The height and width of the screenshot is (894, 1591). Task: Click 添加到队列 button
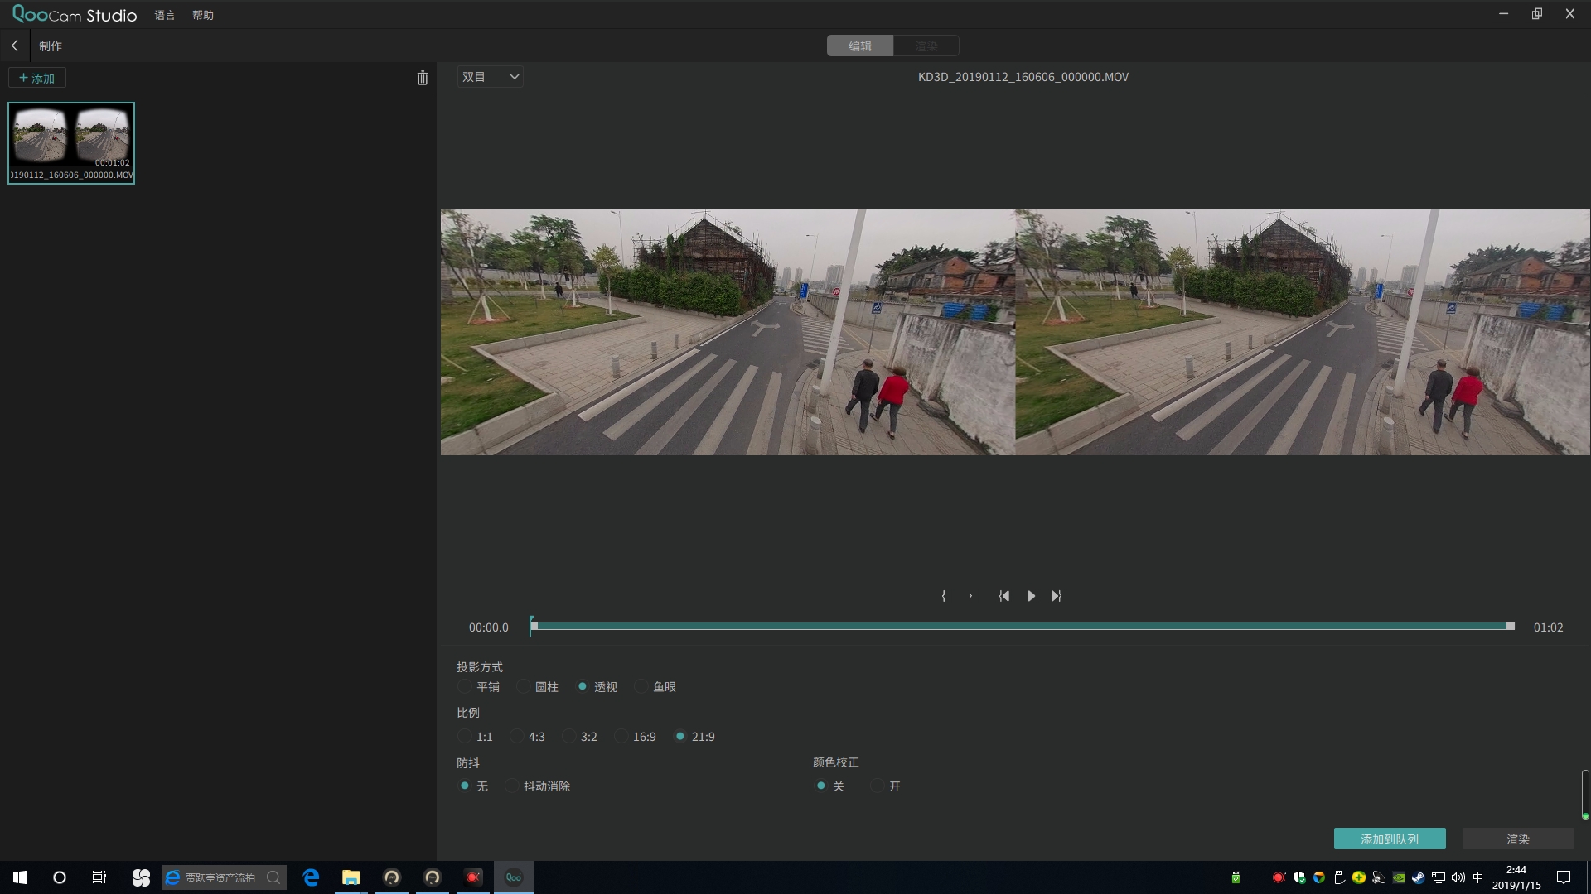click(x=1390, y=839)
